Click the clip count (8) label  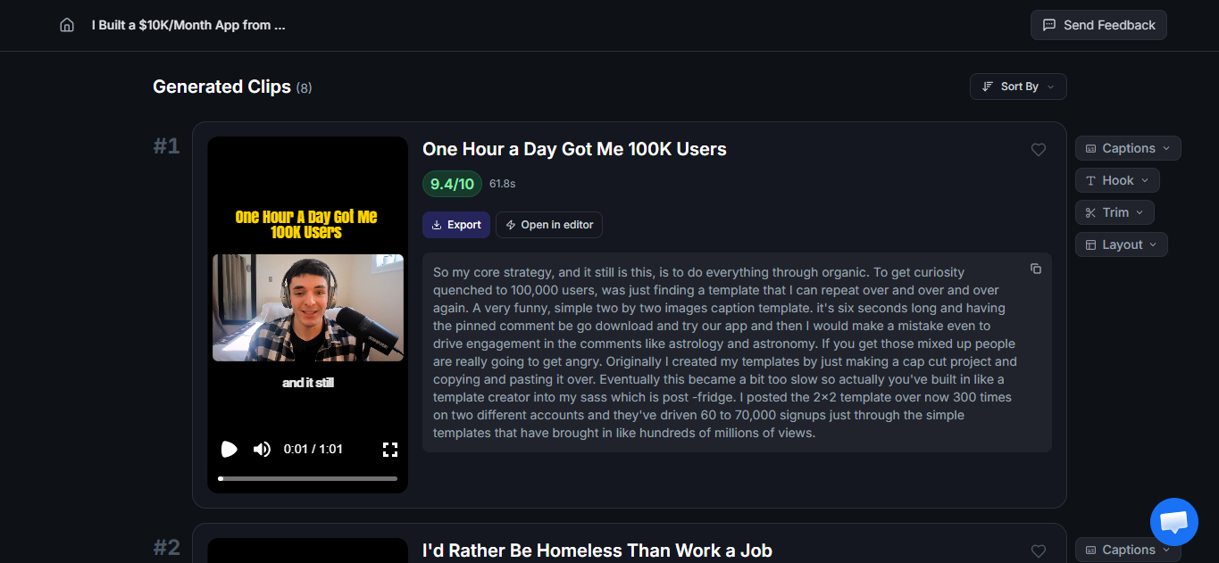tap(304, 87)
